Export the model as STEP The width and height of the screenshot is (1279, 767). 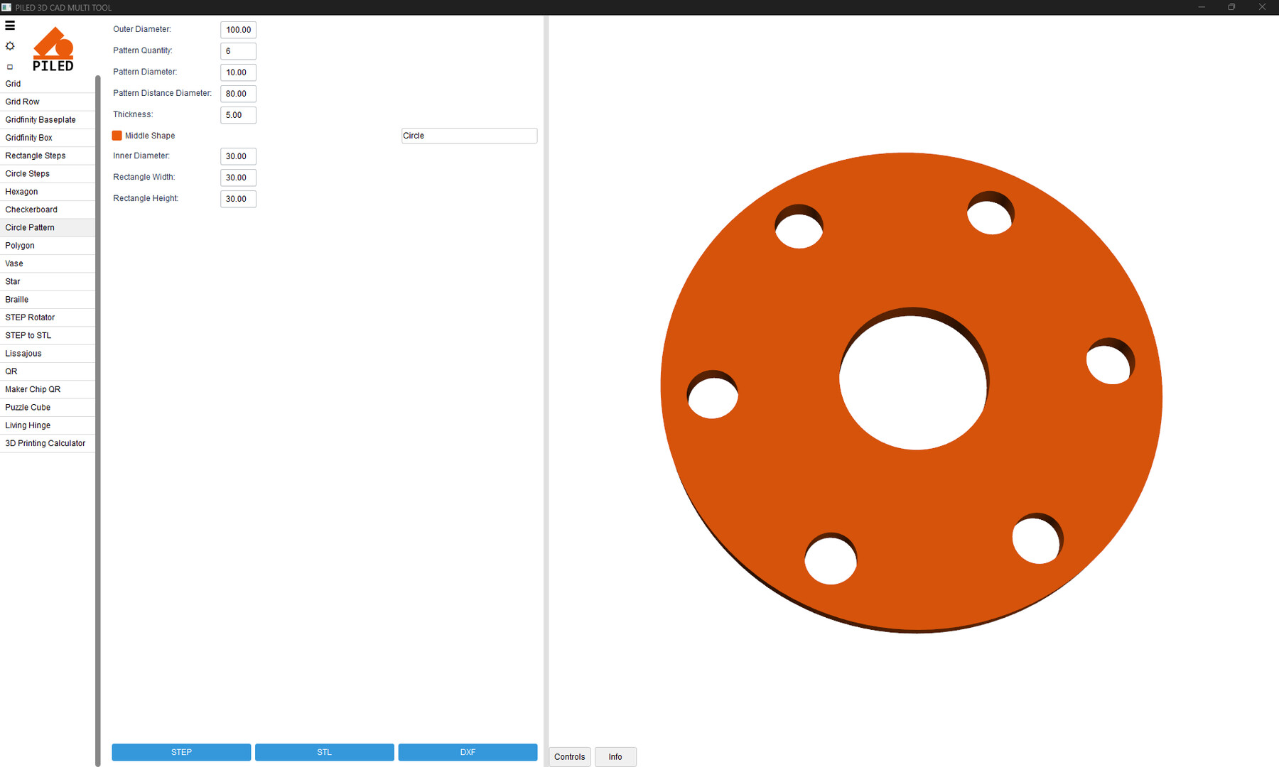(181, 752)
